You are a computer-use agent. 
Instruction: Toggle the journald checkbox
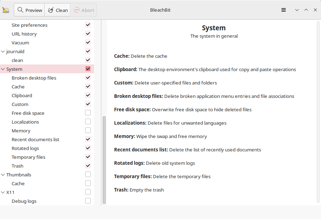tap(88, 51)
